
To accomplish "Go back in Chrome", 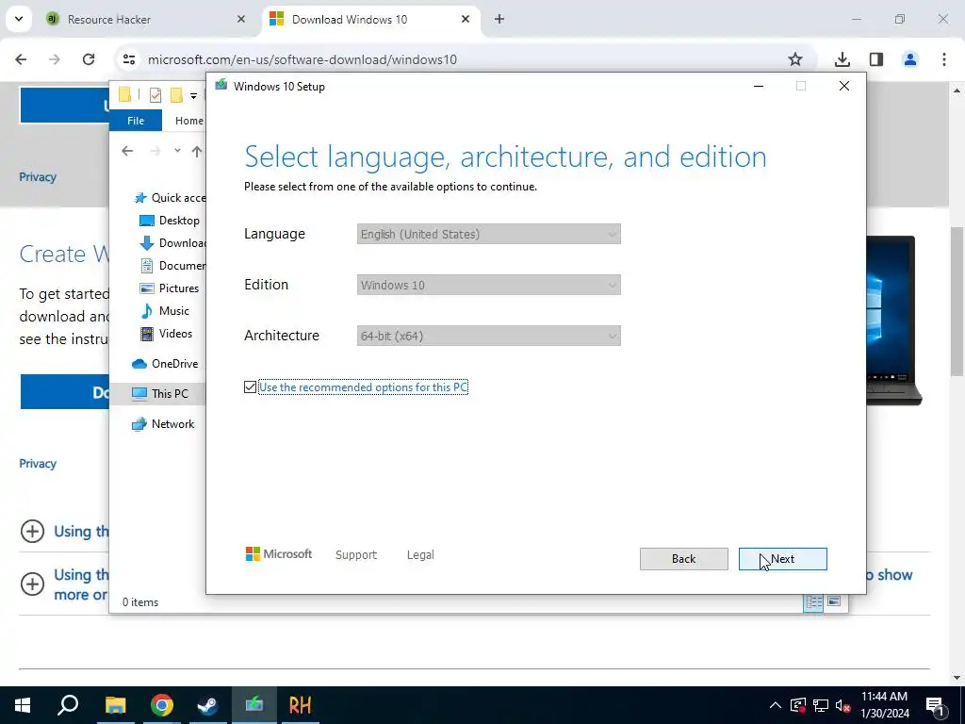I will click(21, 59).
